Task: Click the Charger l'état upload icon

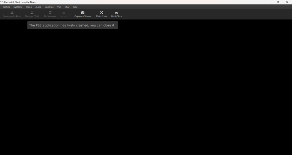Action: 32,13
